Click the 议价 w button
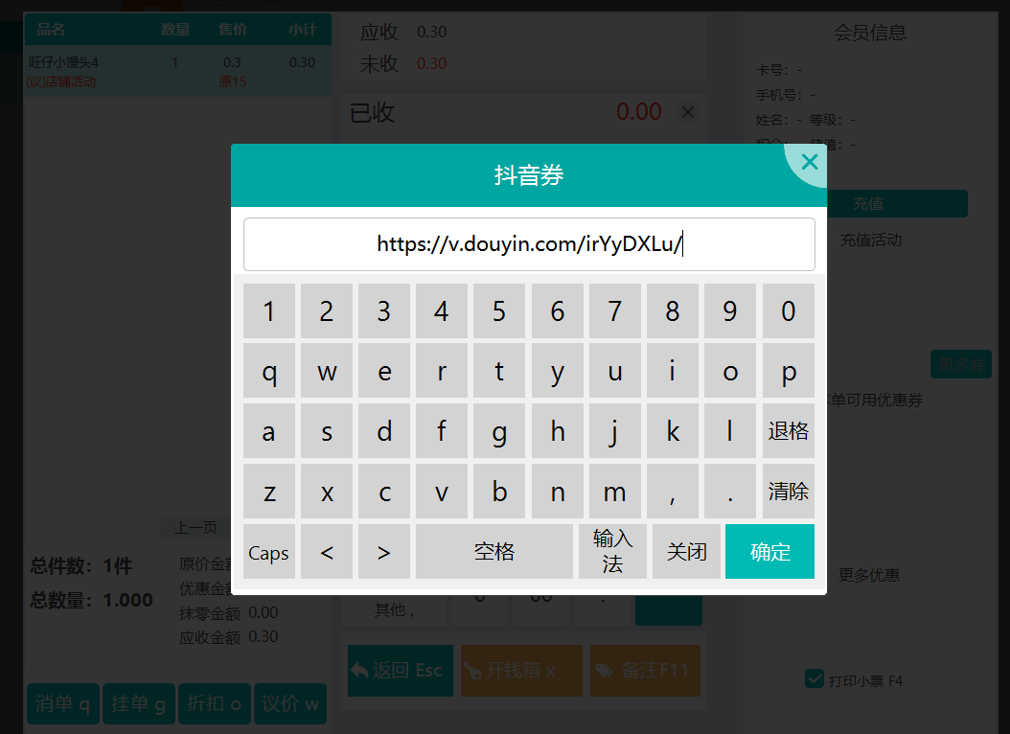The height and width of the screenshot is (734, 1010). 290,703
